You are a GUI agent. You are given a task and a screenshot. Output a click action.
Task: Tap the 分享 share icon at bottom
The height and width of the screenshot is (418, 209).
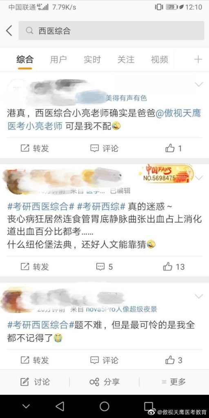click(104, 382)
